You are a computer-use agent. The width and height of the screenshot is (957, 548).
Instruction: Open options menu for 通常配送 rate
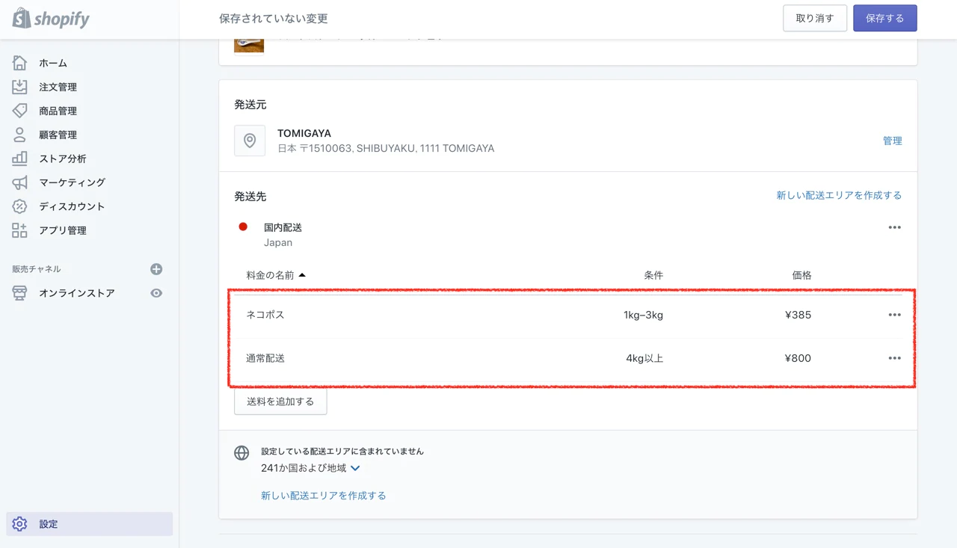(x=894, y=358)
